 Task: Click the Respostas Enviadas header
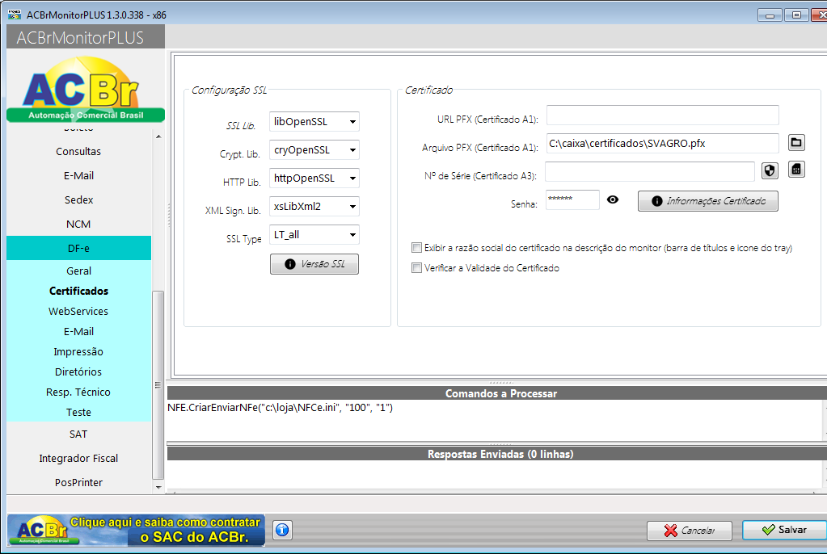click(x=500, y=454)
